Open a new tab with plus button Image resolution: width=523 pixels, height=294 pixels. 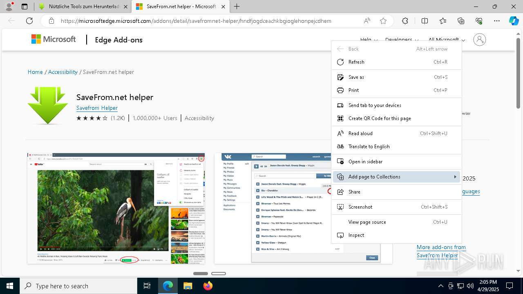[x=237, y=7]
